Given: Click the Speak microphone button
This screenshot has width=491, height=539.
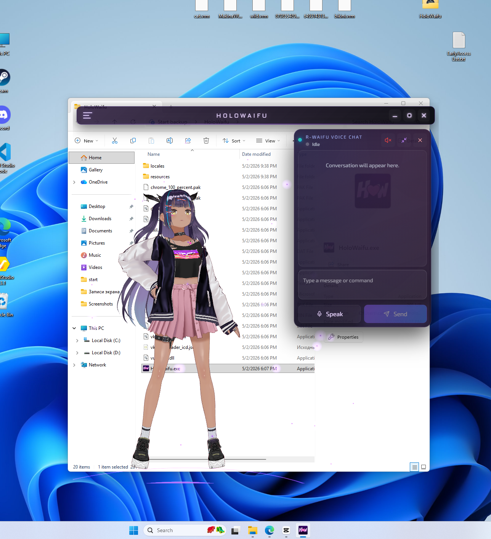Looking at the screenshot, I should pyautogui.click(x=329, y=314).
